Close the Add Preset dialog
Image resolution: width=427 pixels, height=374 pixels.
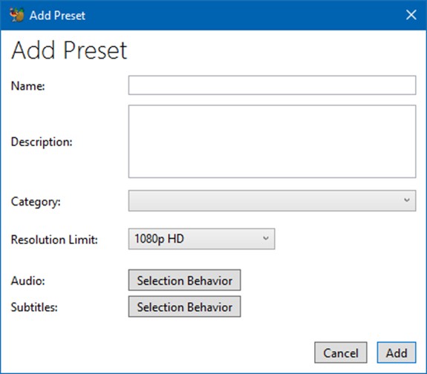[x=411, y=15]
